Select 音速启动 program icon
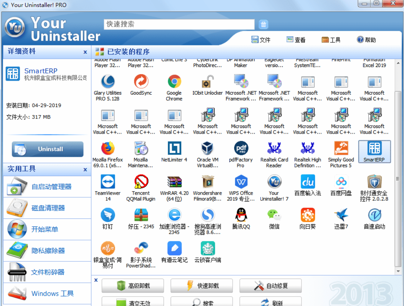 (x=374, y=215)
